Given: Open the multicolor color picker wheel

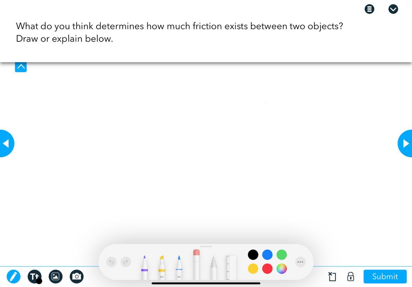Looking at the screenshot, I should coord(282,269).
